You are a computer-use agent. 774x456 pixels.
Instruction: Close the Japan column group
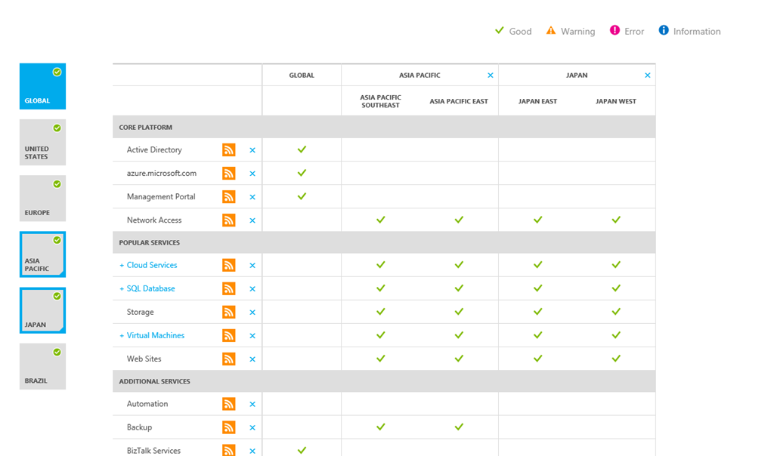[648, 75]
